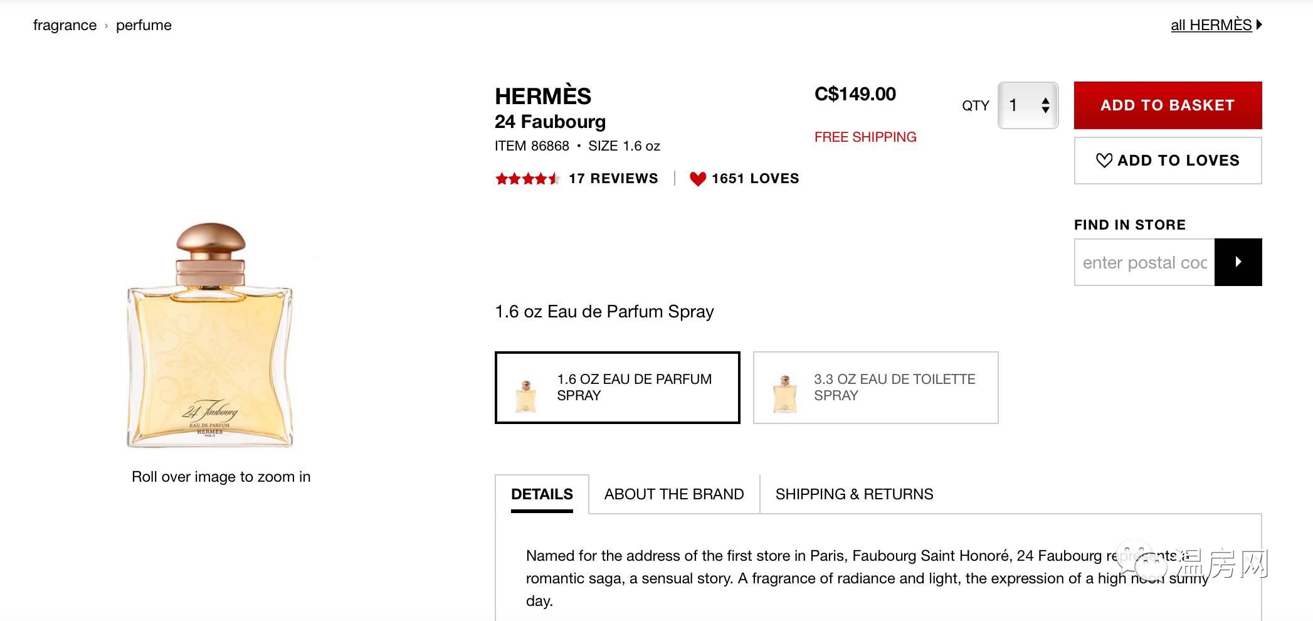Image resolution: width=1313 pixels, height=621 pixels.
Task: Submit postal code with arrow button
Action: 1238,262
